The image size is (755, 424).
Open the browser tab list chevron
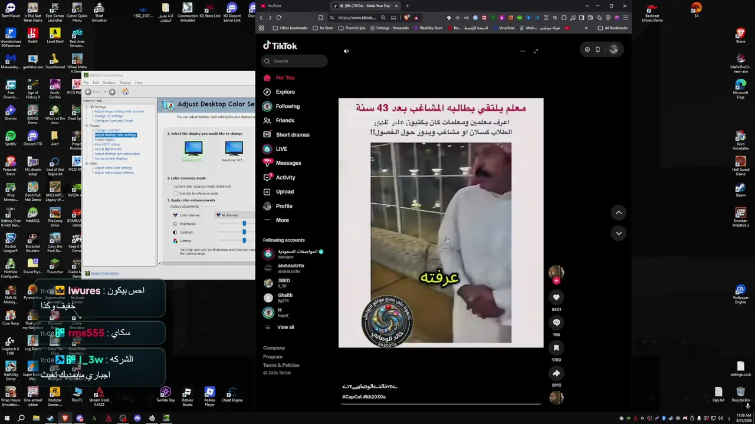(x=587, y=6)
